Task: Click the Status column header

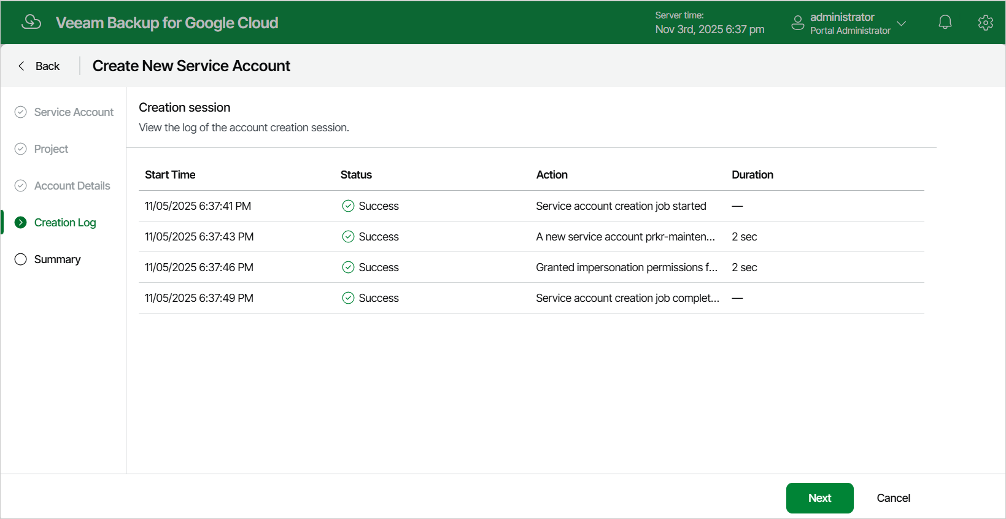Action: pyautogui.click(x=356, y=175)
